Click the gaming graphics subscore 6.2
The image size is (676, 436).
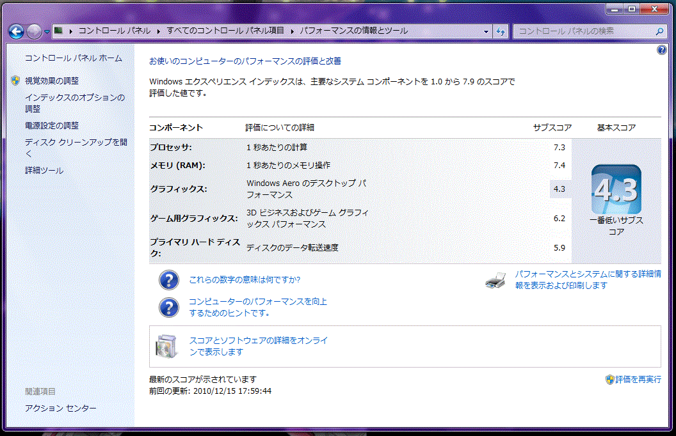(x=559, y=218)
